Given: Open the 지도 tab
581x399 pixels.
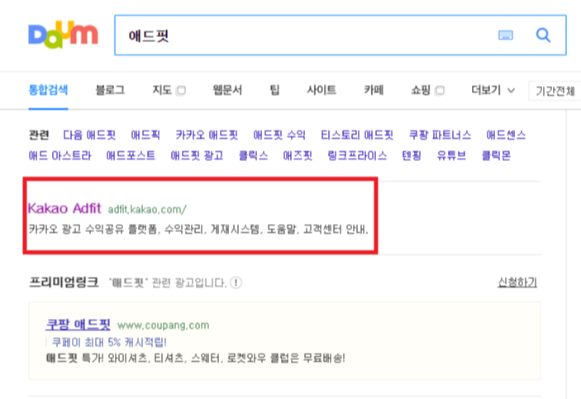Looking at the screenshot, I should [x=162, y=90].
